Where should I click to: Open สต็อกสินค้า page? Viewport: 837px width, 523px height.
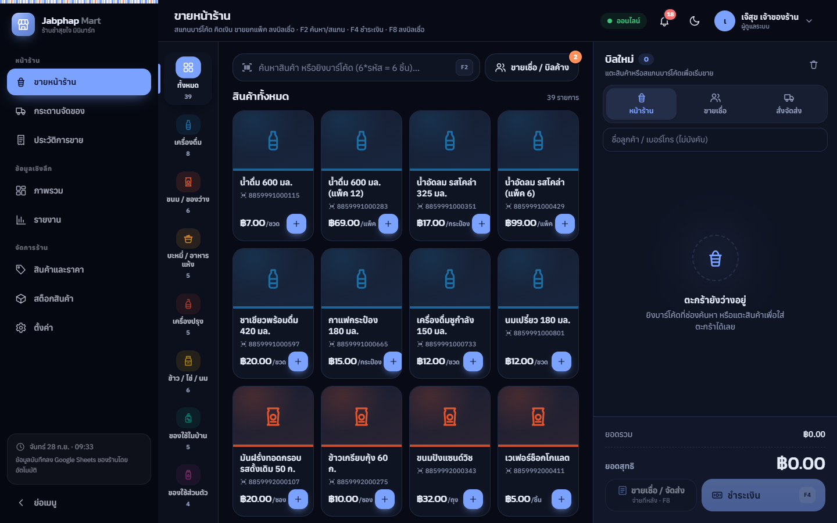[x=79, y=299]
